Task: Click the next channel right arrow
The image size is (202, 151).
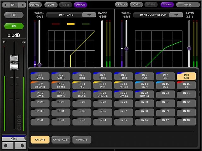Action: (20, 145)
